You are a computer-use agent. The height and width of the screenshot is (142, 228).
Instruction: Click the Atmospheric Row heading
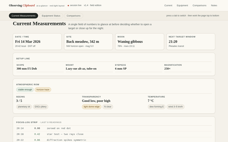click(x=28, y=84)
